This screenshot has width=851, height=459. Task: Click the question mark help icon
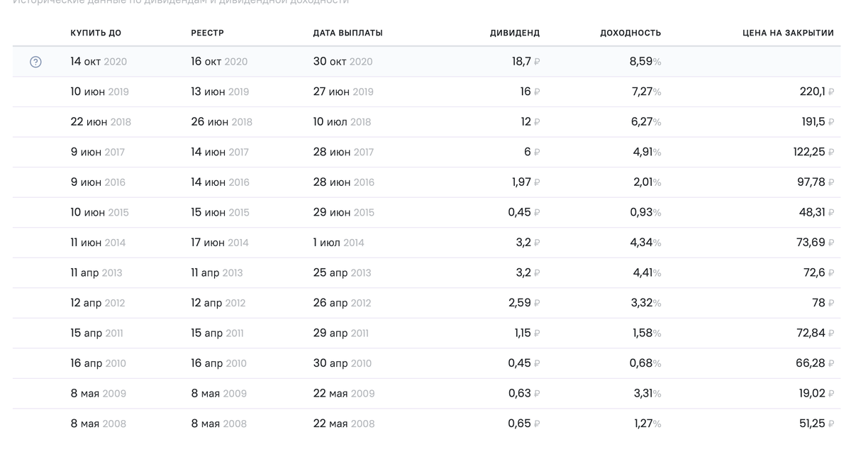35,62
